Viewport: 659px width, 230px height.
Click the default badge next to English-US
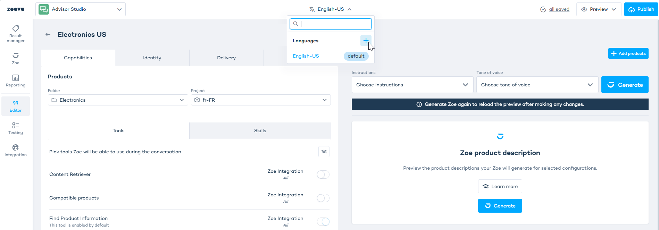[356, 56]
